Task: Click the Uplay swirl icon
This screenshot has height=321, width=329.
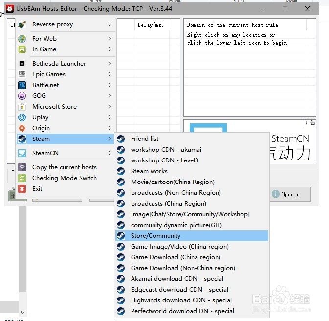Action: pyautogui.click(x=22, y=117)
